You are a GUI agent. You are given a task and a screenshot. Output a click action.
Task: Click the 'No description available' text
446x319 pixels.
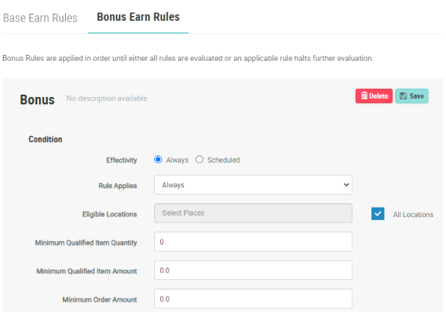(x=106, y=98)
